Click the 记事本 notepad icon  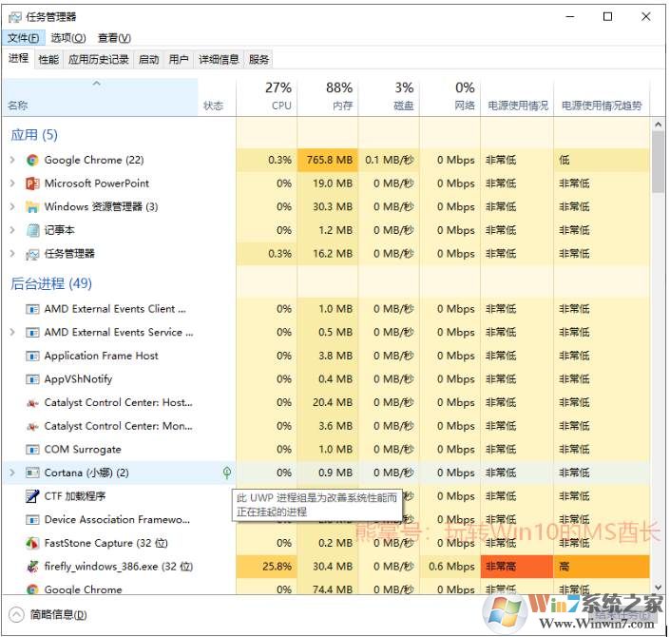point(32,230)
